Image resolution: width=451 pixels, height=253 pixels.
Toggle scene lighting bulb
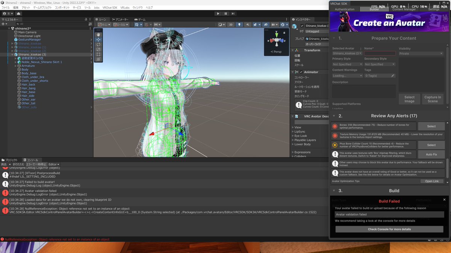click(x=239, y=24)
